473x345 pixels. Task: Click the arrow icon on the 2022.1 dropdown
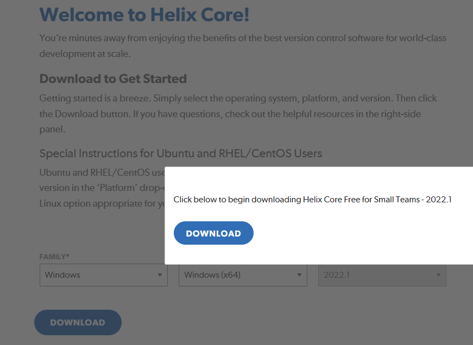point(438,275)
